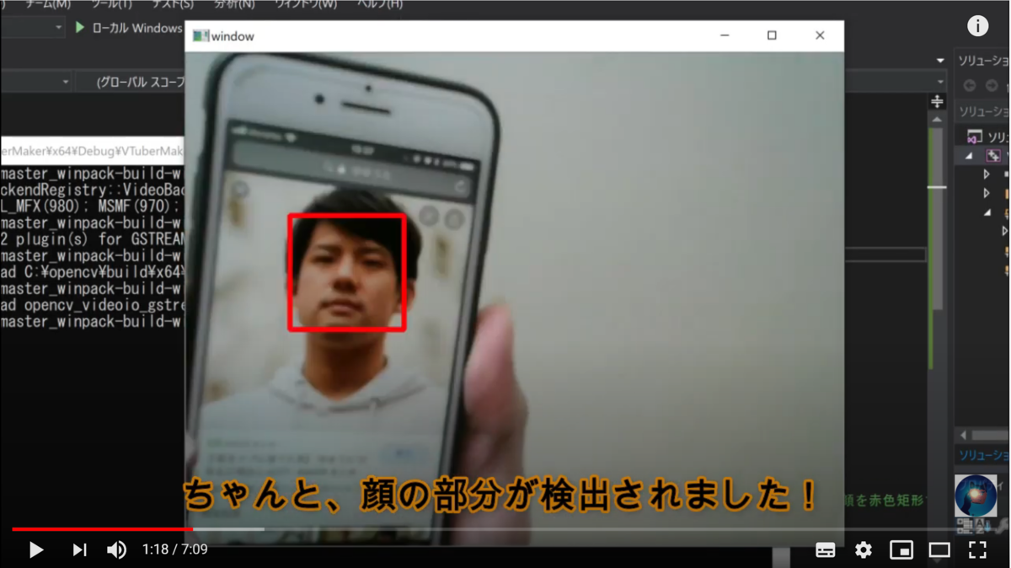Image resolution: width=1011 pixels, height=568 pixels.
Task: Open the (グローバル スコープ) scope dropdown
Action: pyautogui.click(x=131, y=82)
